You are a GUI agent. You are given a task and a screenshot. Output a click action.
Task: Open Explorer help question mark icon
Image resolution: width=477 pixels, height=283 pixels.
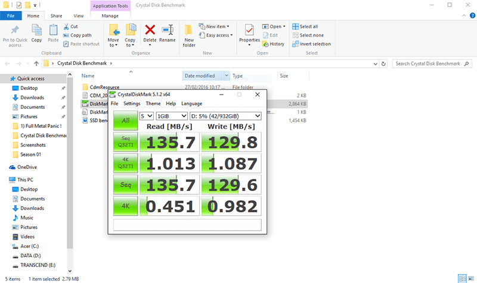pyautogui.click(x=472, y=16)
